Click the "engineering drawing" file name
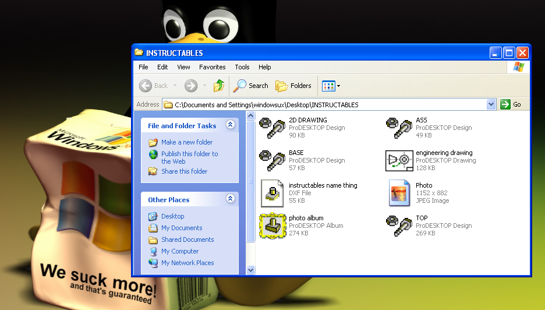 click(444, 153)
